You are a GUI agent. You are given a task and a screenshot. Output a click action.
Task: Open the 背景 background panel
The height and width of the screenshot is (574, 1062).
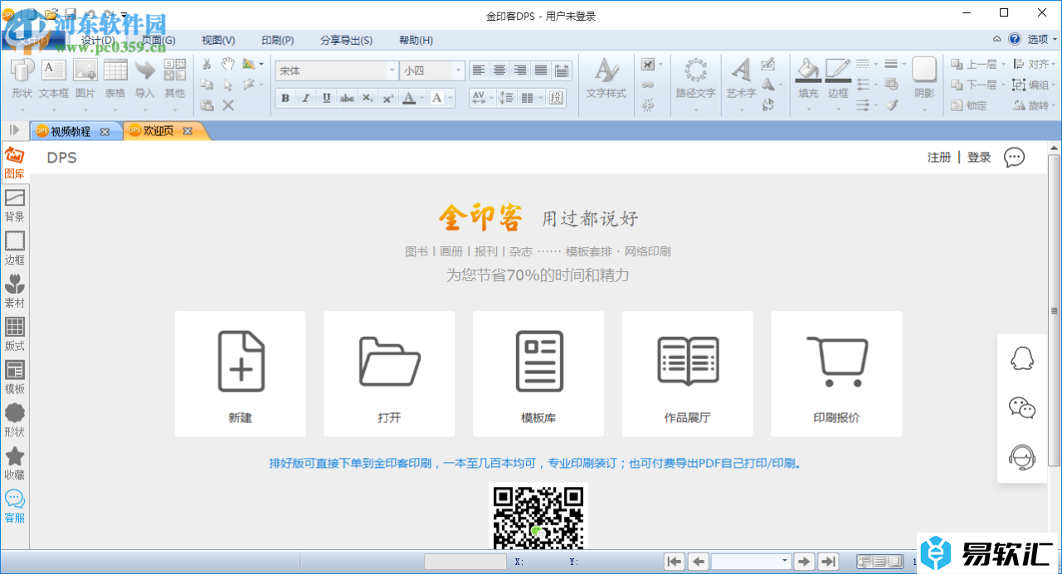click(14, 206)
